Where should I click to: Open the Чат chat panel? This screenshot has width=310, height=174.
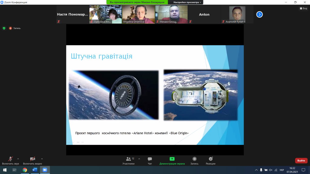[150, 161]
